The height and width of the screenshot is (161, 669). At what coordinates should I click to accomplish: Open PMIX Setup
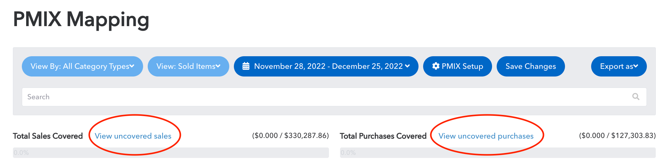458,66
